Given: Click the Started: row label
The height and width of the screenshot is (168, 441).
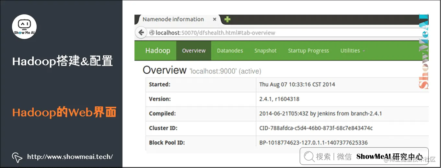Looking at the screenshot, I should (x=159, y=84).
